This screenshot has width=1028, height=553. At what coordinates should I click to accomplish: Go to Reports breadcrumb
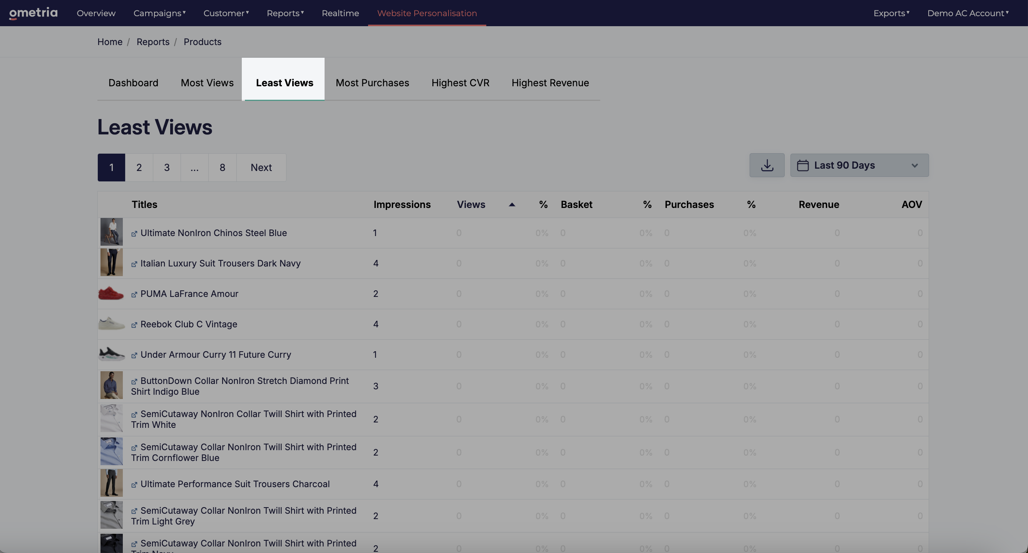coord(153,42)
